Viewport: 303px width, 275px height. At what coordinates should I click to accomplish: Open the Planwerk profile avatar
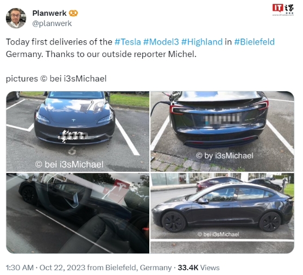(16, 18)
